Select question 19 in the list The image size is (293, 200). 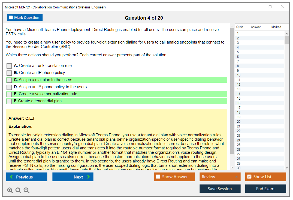click(260, 117)
